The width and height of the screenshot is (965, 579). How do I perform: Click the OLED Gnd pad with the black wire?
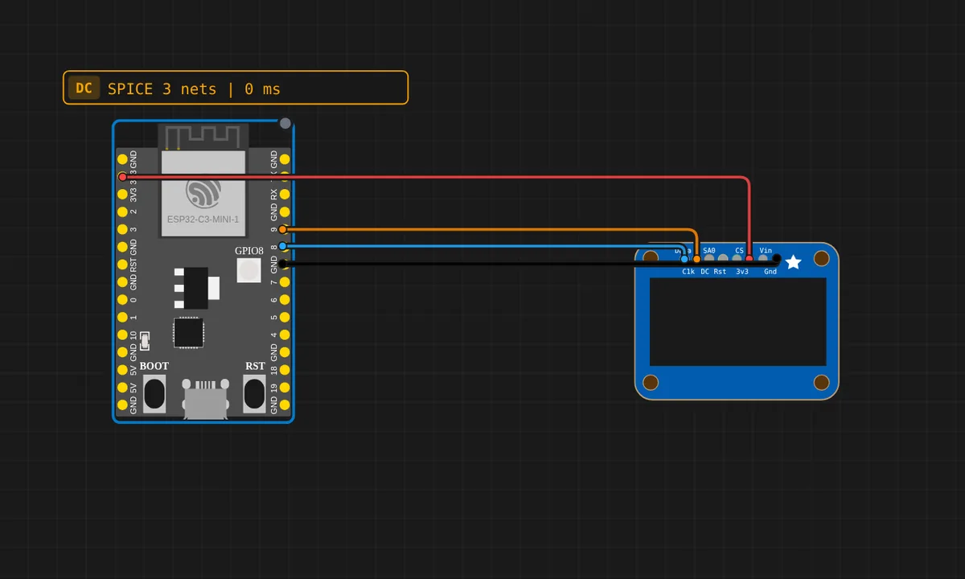click(x=776, y=258)
